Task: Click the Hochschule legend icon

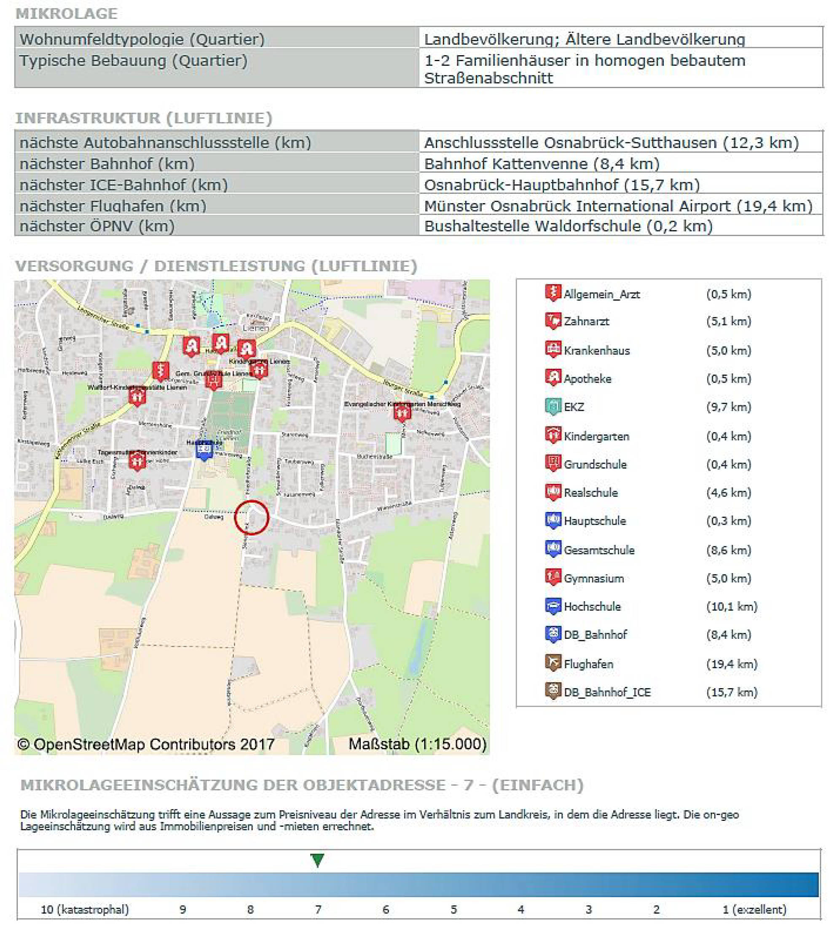Action: 553,606
